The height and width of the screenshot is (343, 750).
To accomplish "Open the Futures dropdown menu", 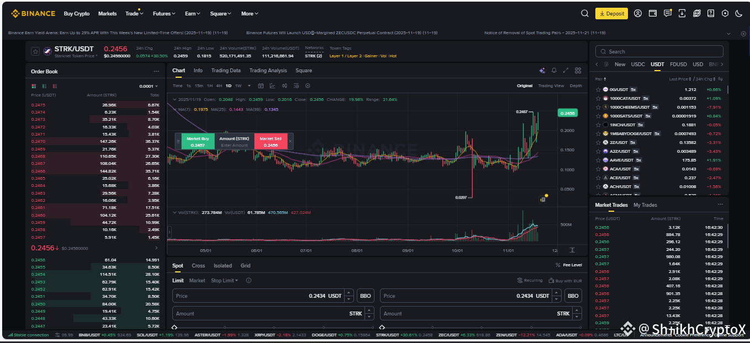I will tap(164, 13).
